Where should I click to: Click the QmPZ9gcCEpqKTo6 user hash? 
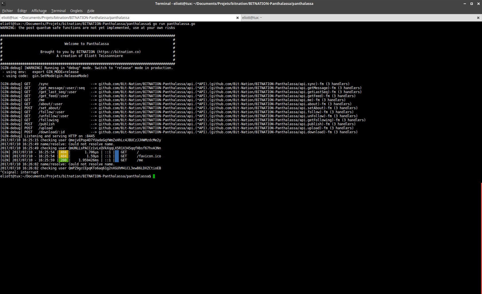pyautogui.click(x=115, y=168)
